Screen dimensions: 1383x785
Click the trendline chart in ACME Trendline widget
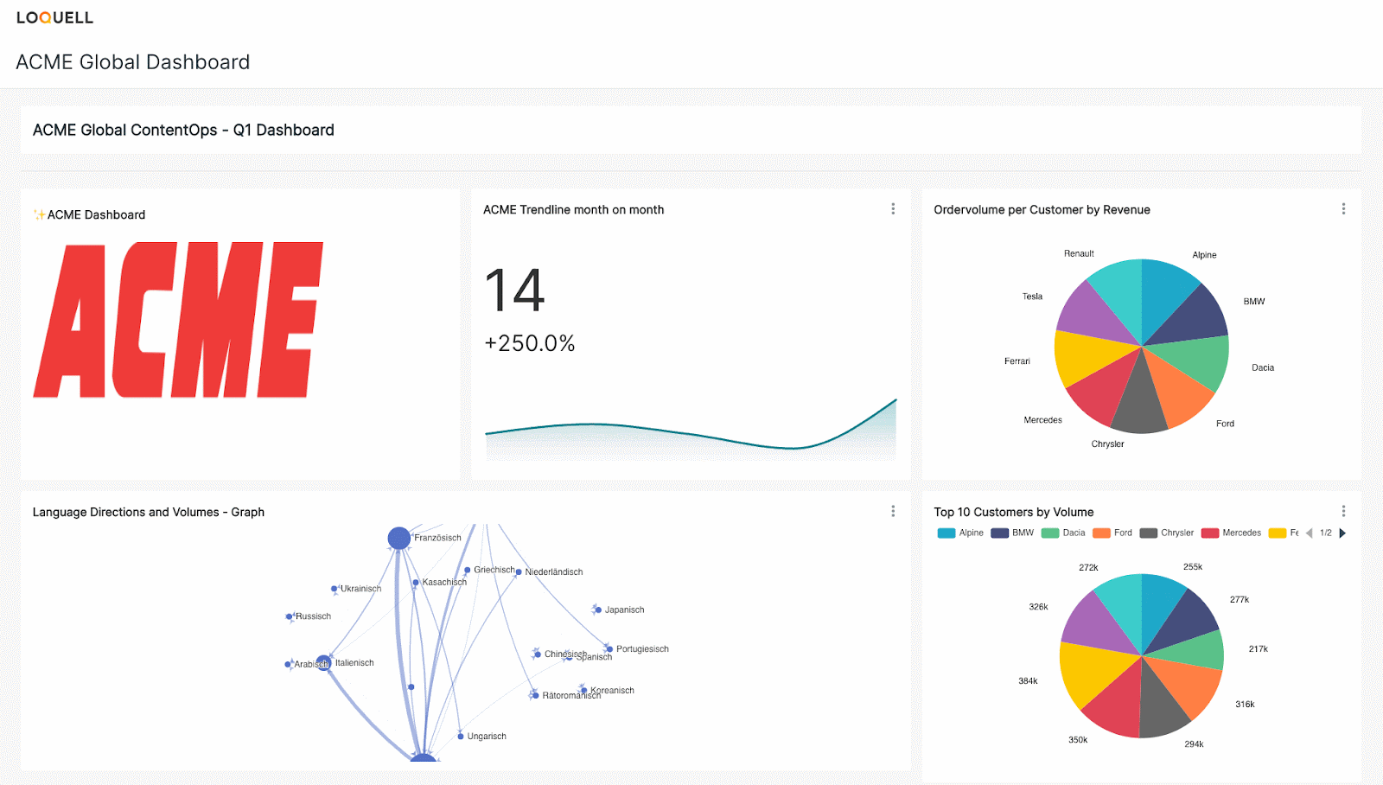(x=691, y=429)
